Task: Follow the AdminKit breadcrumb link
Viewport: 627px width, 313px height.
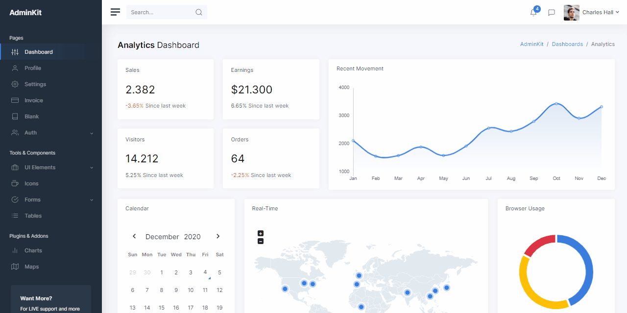Action: pyautogui.click(x=531, y=44)
